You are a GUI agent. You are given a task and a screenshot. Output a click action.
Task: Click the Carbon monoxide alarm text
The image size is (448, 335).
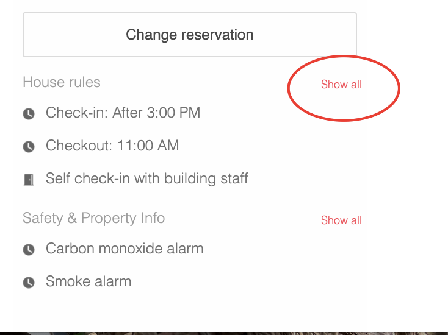[x=125, y=249]
